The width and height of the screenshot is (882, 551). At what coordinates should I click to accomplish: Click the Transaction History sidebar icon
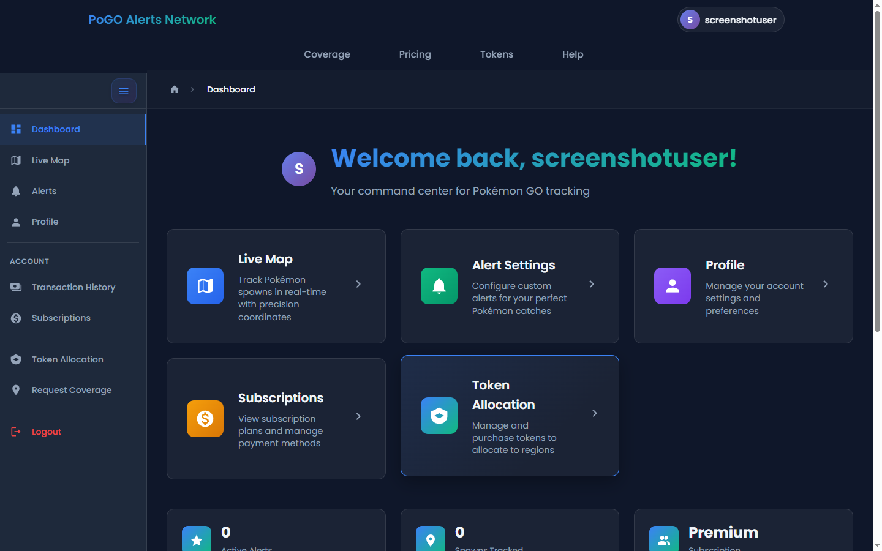(x=16, y=287)
